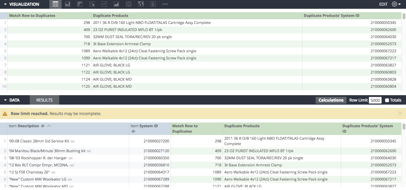Switch to map visualization
The width and height of the screenshot is (406, 190).
point(141,4)
